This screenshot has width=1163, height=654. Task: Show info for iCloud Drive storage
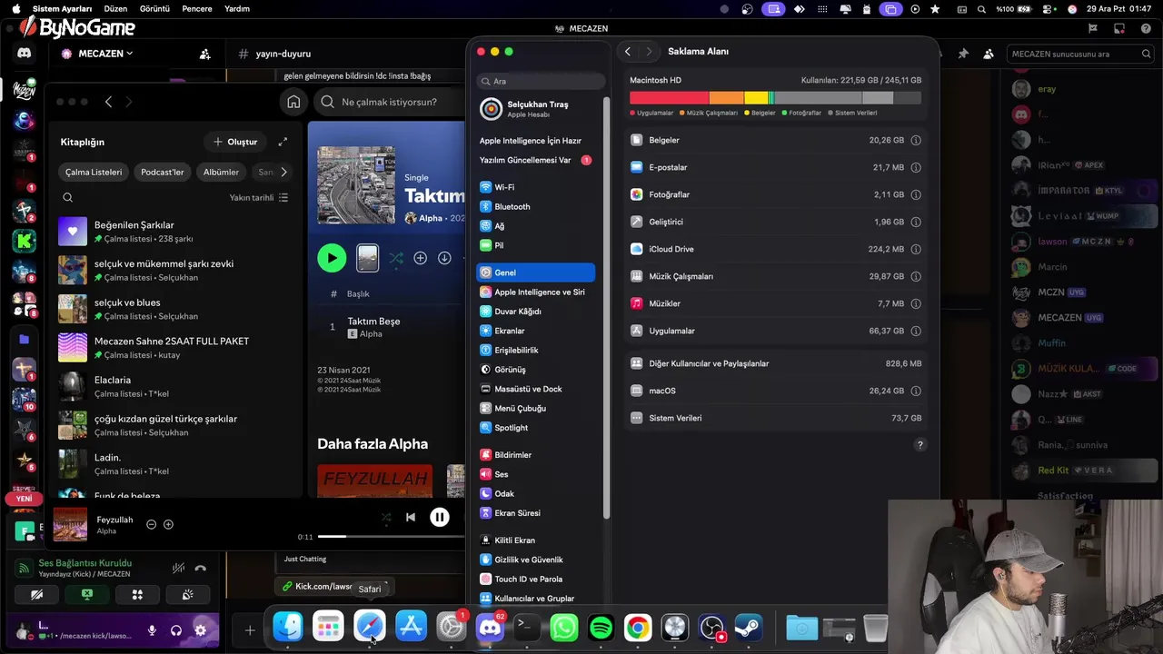[x=916, y=249]
